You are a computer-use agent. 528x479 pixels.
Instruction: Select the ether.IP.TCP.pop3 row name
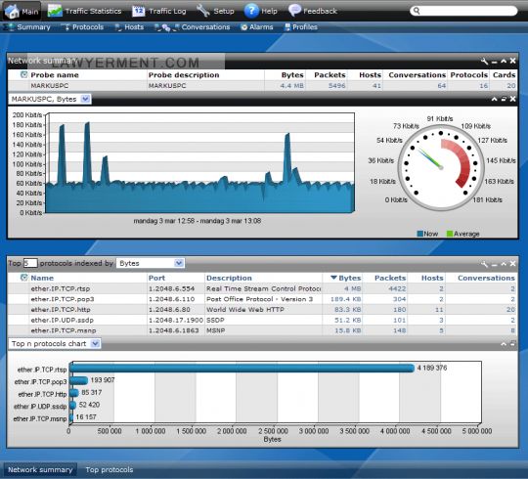[x=63, y=299]
